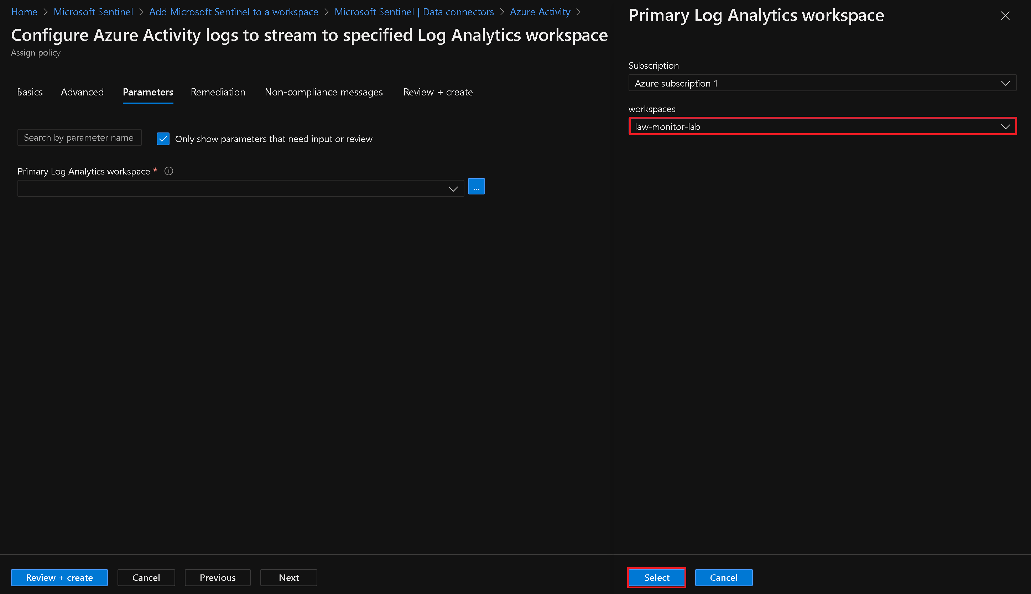The image size is (1031, 594).
Task: Click the Select button to confirm workspace
Action: pos(656,577)
